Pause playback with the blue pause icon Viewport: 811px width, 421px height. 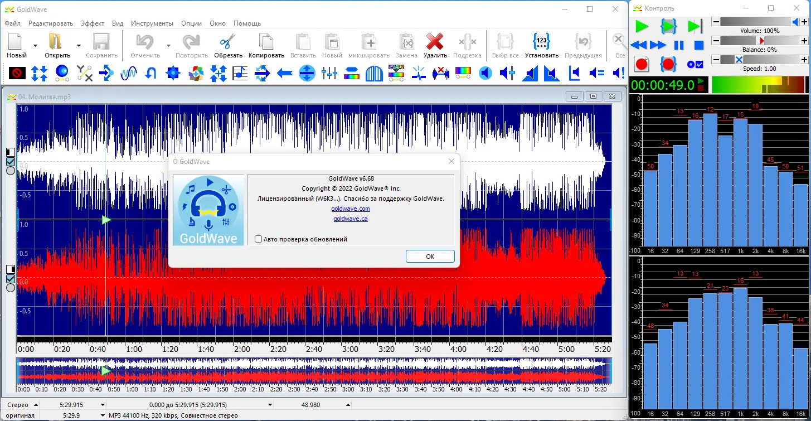click(x=679, y=45)
